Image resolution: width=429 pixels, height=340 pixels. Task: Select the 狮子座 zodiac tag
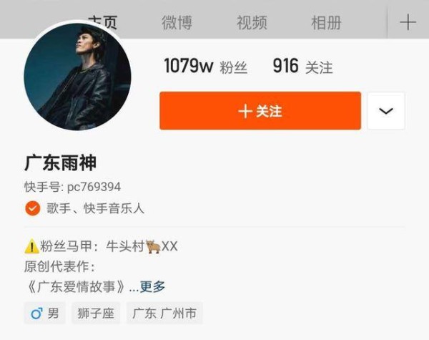point(96,313)
